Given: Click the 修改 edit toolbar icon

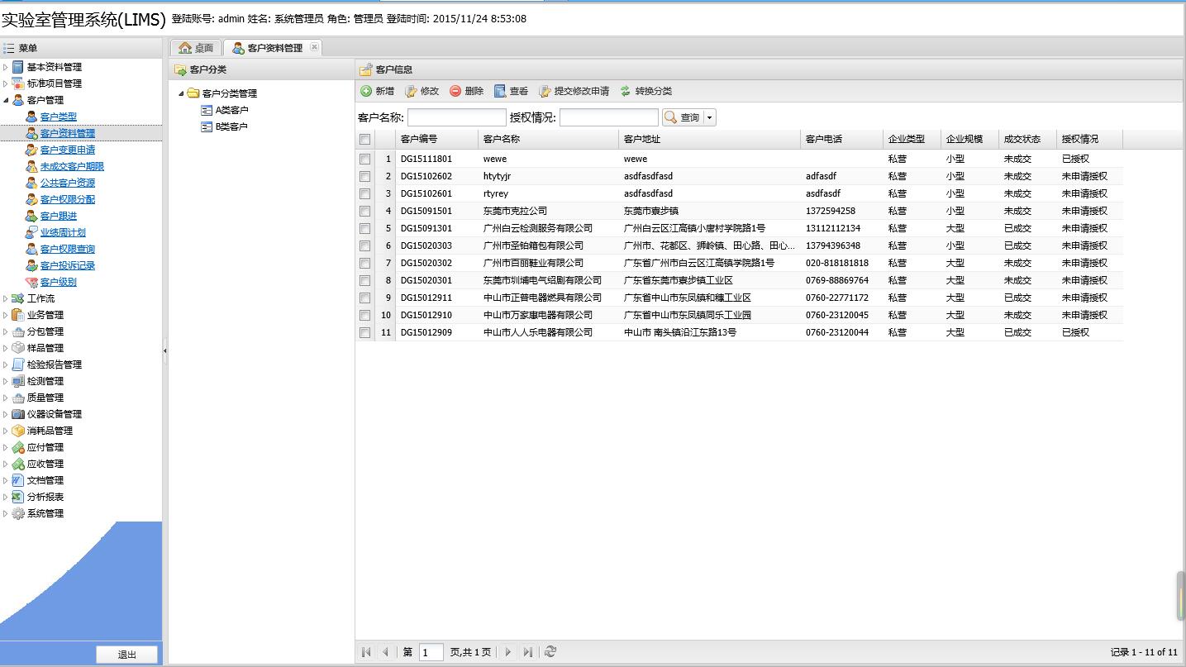Looking at the screenshot, I should (x=411, y=91).
